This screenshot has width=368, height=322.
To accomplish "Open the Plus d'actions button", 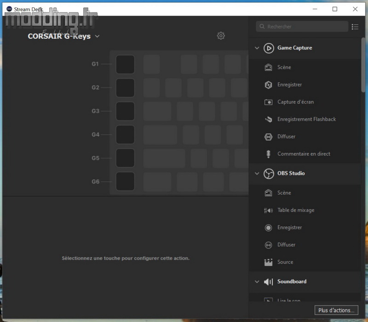I will [336, 310].
